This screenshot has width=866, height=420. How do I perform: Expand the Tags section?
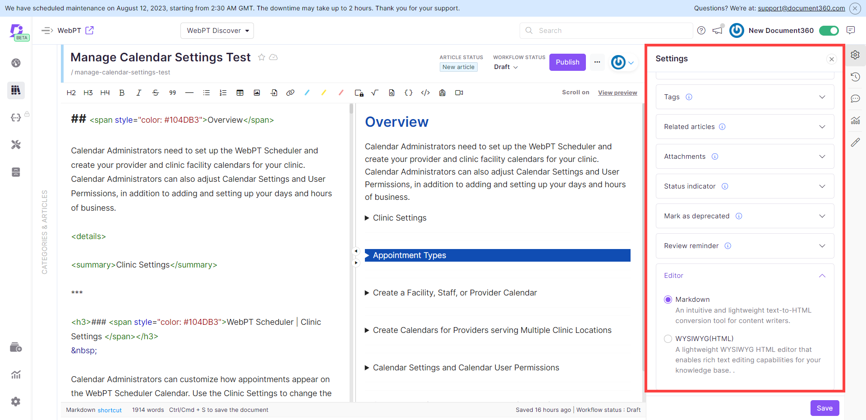[745, 97]
